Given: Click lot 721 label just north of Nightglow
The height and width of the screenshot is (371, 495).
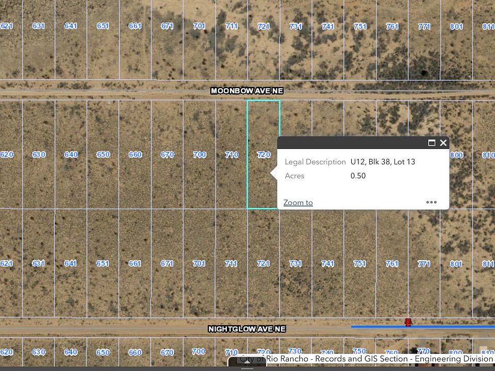Looking at the screenshot, I should point(263,263).
